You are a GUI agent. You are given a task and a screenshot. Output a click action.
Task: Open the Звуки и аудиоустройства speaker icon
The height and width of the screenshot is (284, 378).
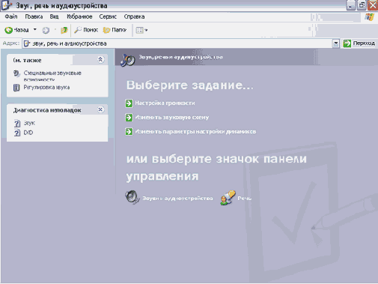(x=132, y=197)
